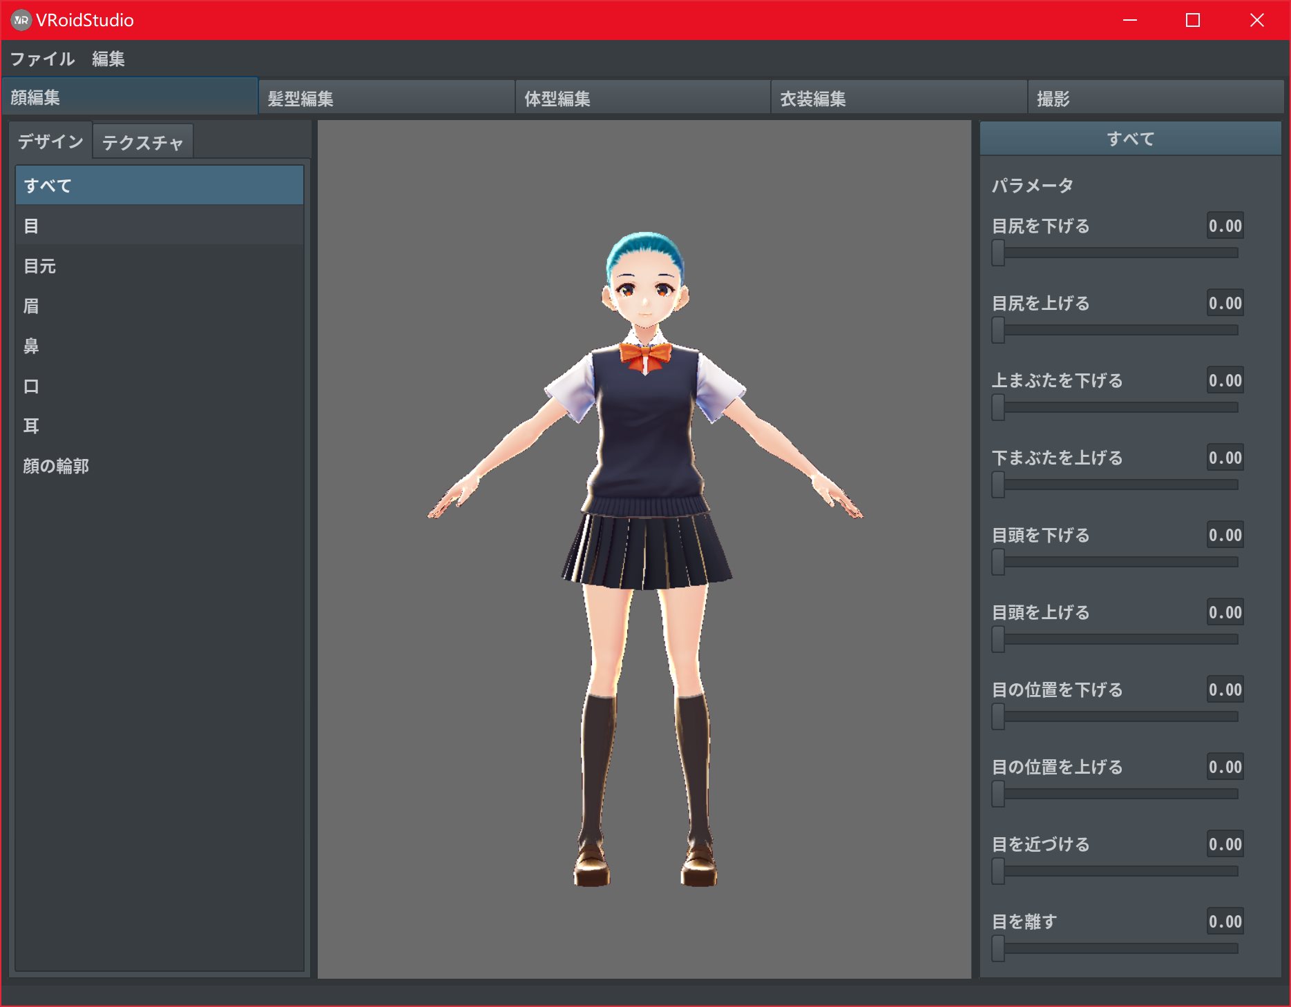The width and height of the screenshot is (1291, 1007).
Task: Switch to the 髪型編集 tab
Action: point(385,98)
